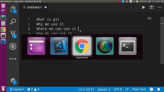
Task: Open system settings gear in top panel
Action: (162, 2)
